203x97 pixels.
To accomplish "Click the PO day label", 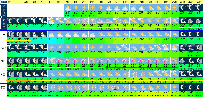I will 3,74.
